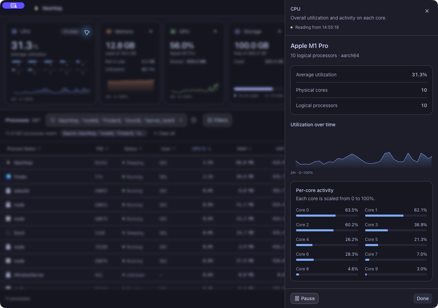The image size is (438, 308).
Task: Click the "Per-core activity" heading
Action: tap(314, 190)
